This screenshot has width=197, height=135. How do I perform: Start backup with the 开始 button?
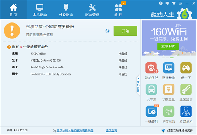coord(126,31)
